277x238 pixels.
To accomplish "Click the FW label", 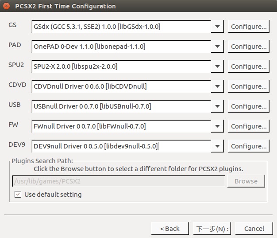I will (13, 125).
